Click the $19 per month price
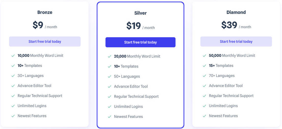 click(134, 26)
